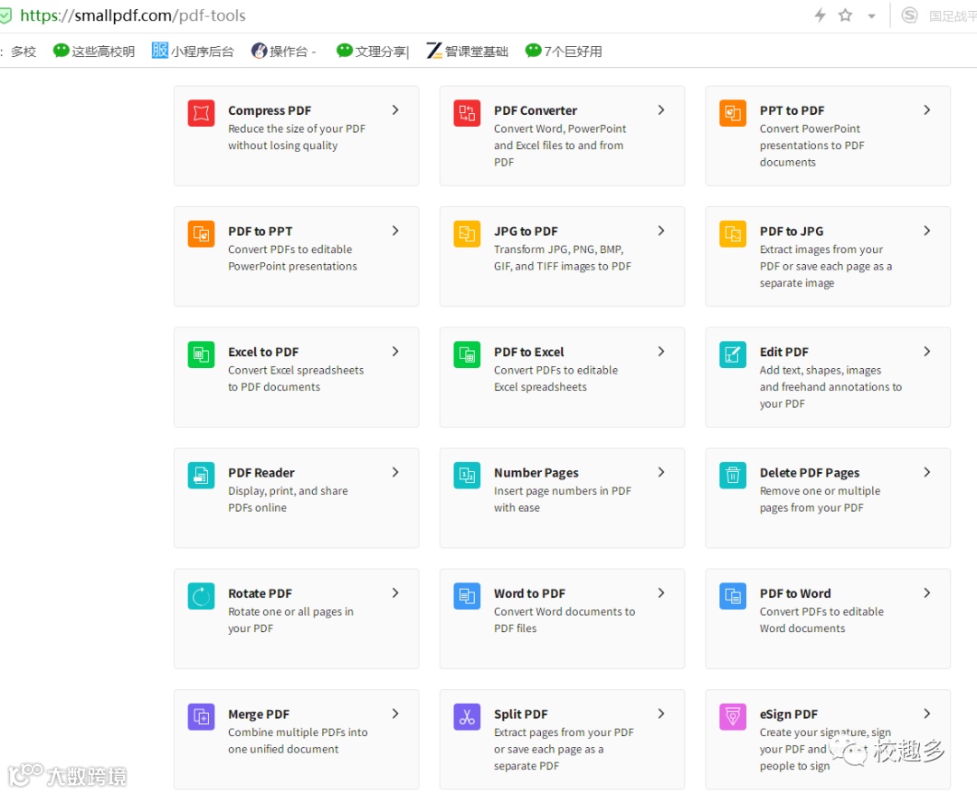Click the chevron on Number Pages card
Viewport: 977px width, 794px height.
(661, 473)
